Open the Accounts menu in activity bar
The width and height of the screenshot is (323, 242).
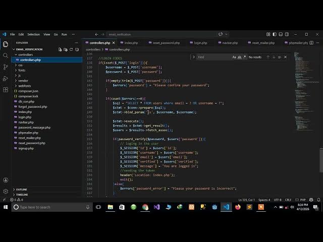6,180
